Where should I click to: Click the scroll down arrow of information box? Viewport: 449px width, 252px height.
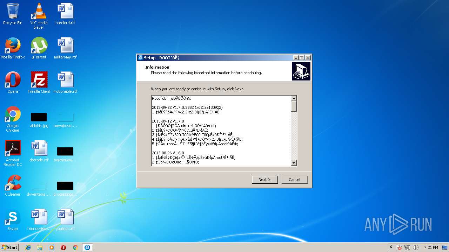coord(294,163)
